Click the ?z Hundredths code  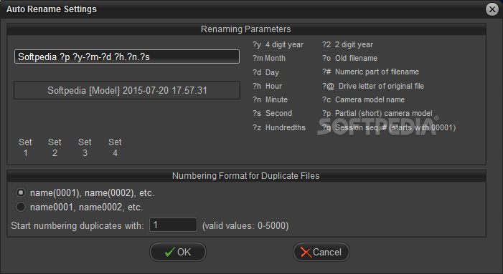[x=279, y=127]
